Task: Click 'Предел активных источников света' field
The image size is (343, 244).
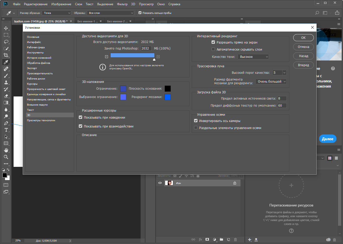Action: point(282,99)
